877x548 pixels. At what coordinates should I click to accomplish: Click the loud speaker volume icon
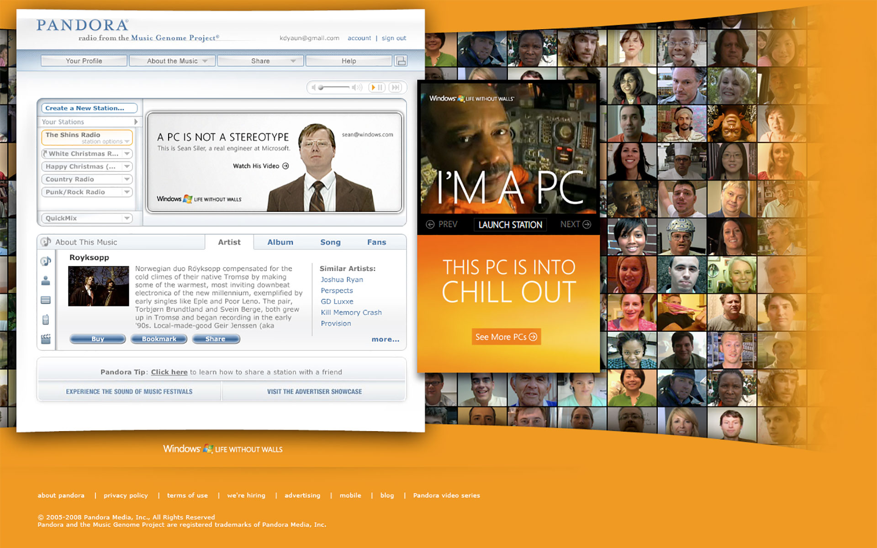point(356,87)
